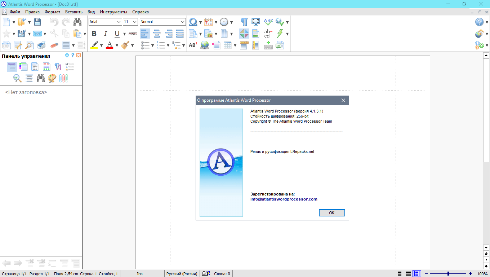The image size is (490, 277).
Task: Expand the numbered list dropdown arrow
Action: point(168,46)
